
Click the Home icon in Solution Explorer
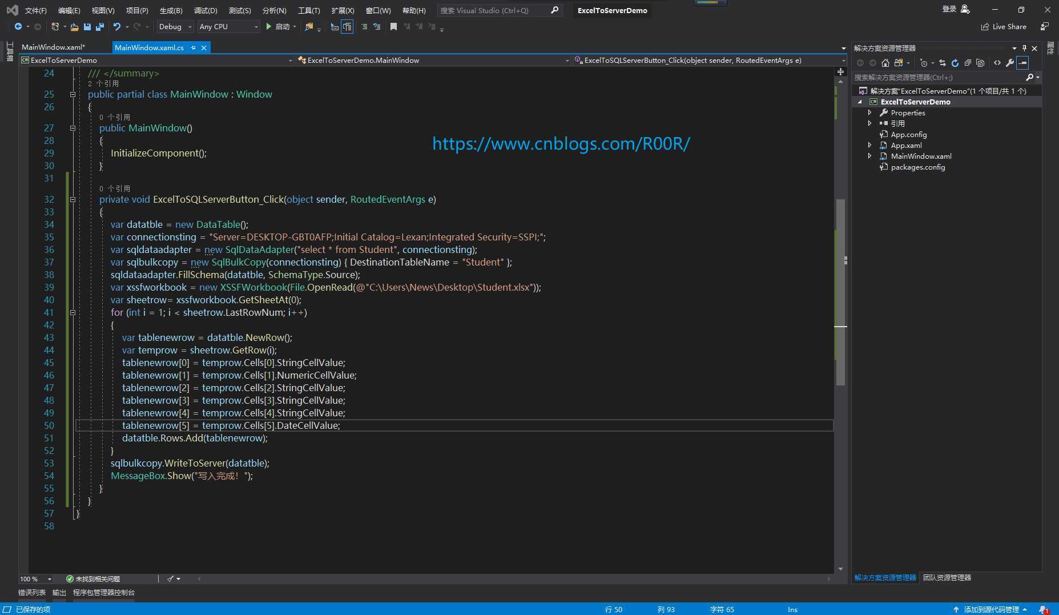[x=885, y=63]
